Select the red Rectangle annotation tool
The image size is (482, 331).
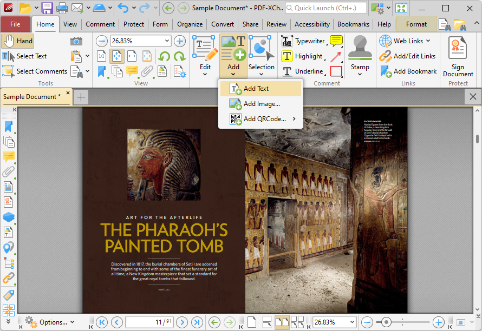(x=336, y=71)
